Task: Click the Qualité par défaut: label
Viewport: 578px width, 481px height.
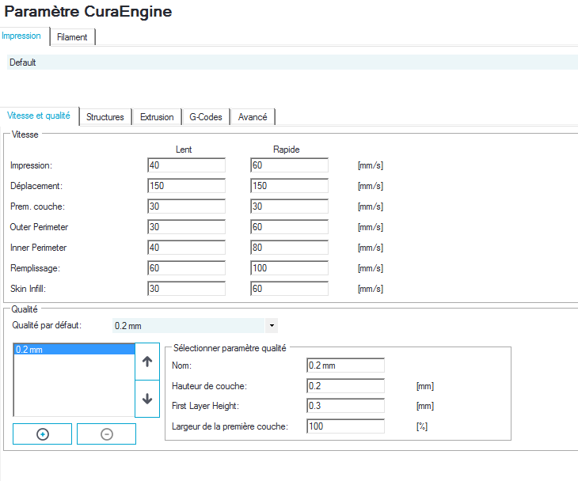Action: coord(47,325)
